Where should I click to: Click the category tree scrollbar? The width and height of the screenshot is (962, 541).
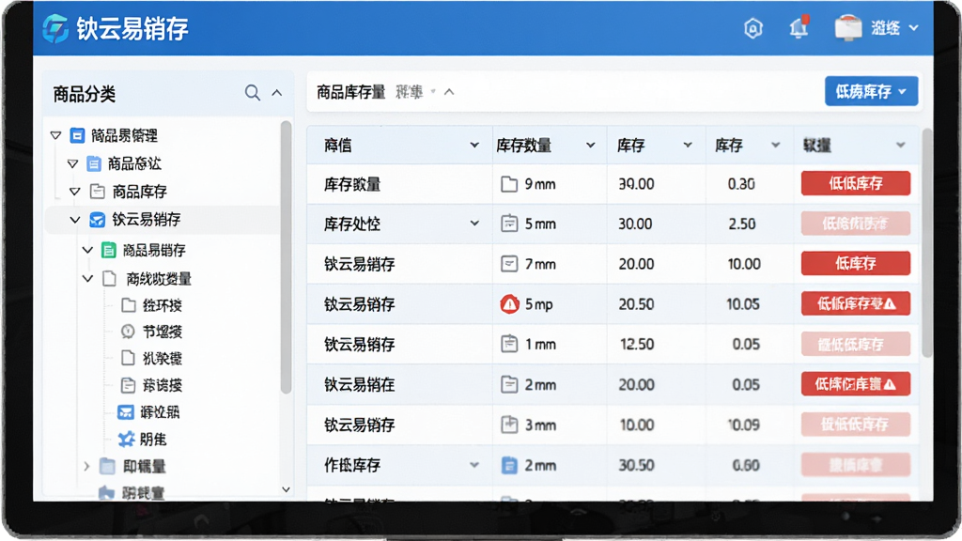pyautogui.click(x=286, y=257)
